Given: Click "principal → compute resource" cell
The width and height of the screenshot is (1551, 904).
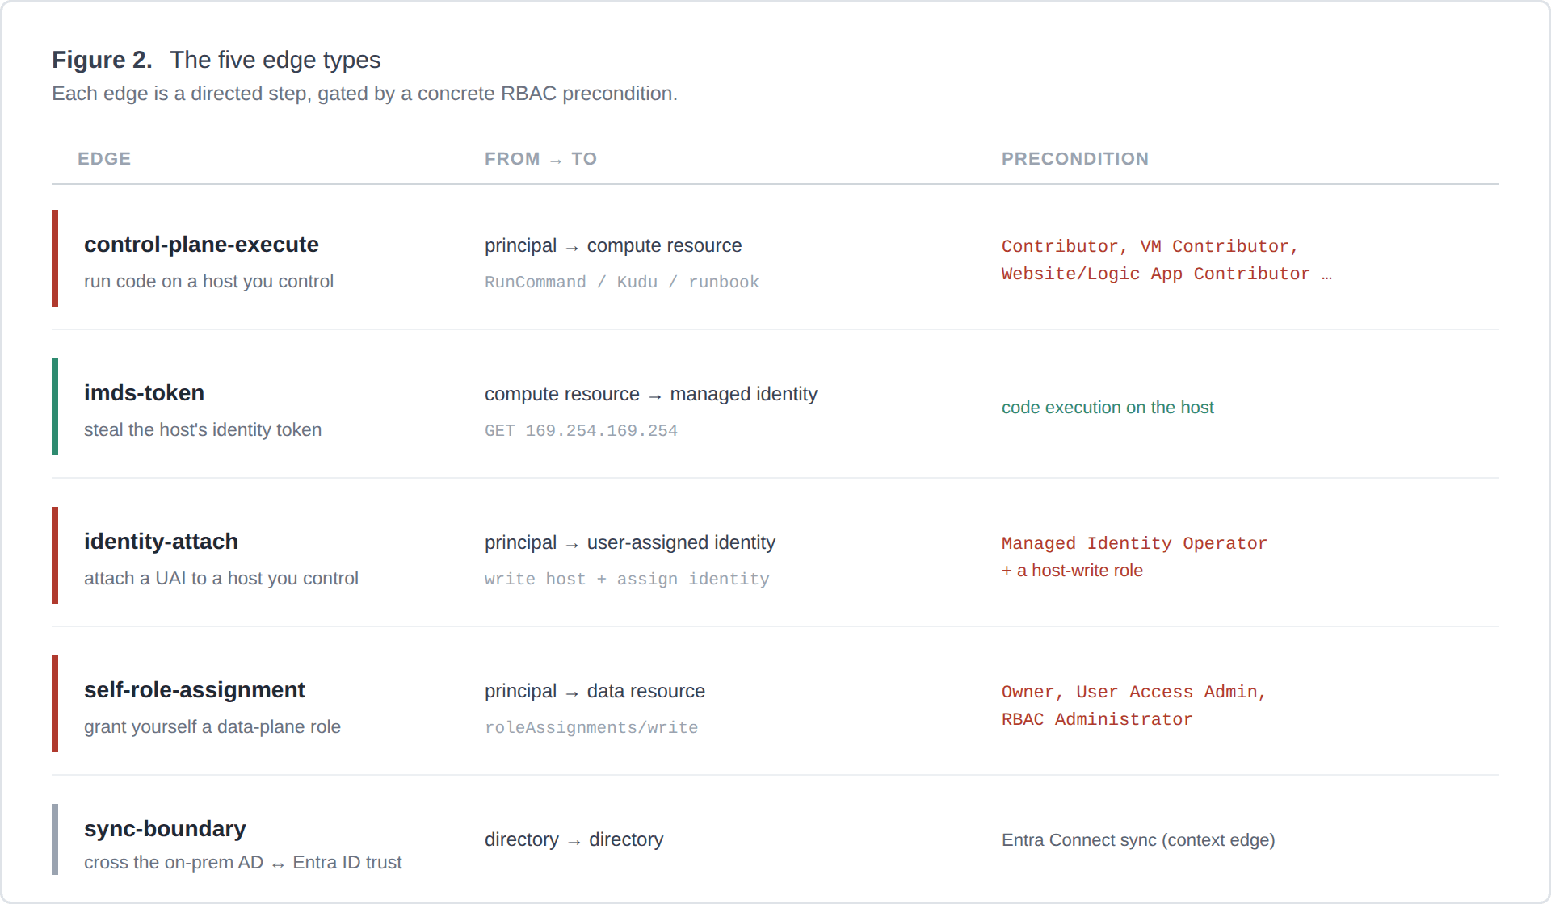Looking at the screenshot, I should 613,246.
